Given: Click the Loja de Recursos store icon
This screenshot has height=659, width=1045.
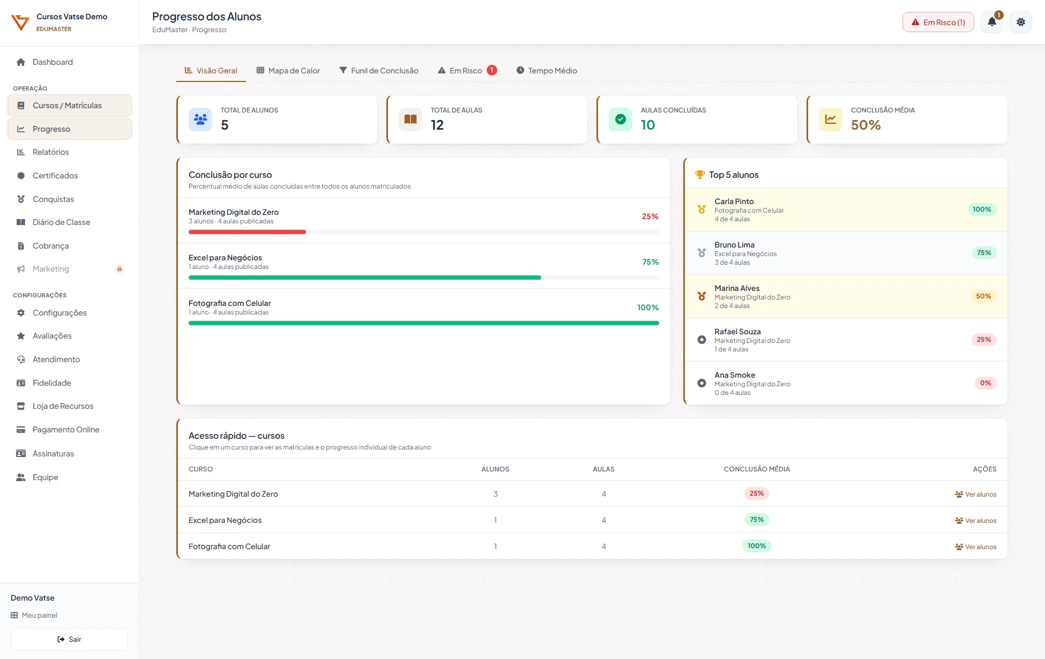Looking at the screenshot, I should click(21, 406).
